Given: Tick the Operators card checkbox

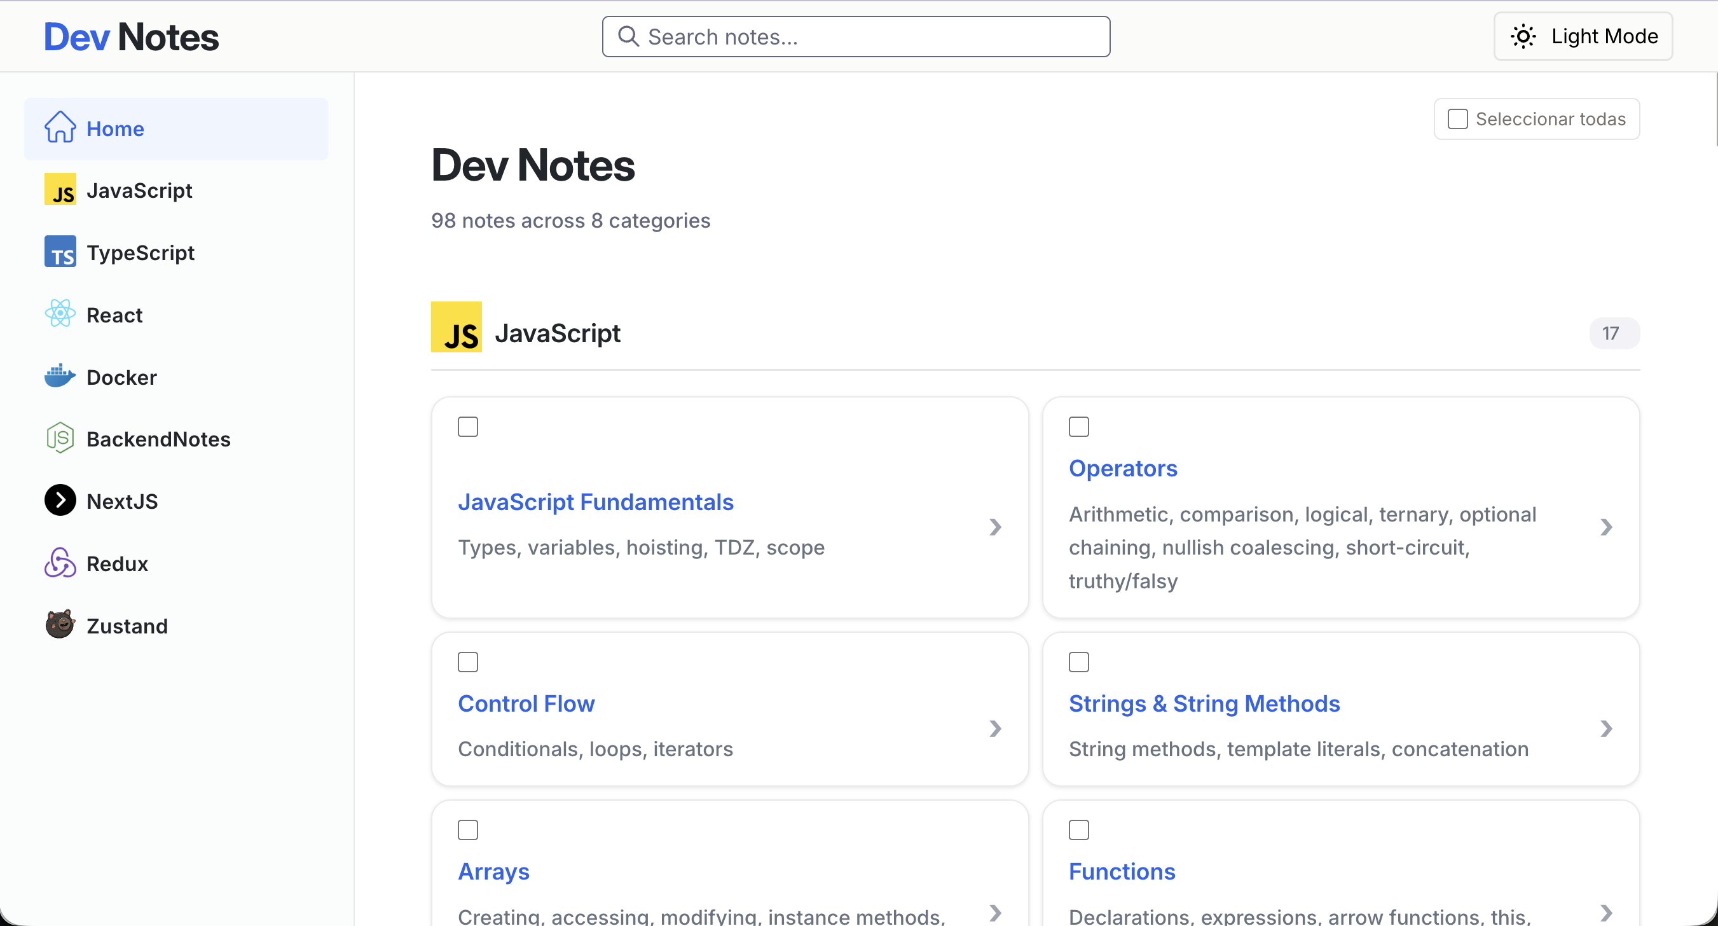Looking at the screenshot, I should point(1079,426).
